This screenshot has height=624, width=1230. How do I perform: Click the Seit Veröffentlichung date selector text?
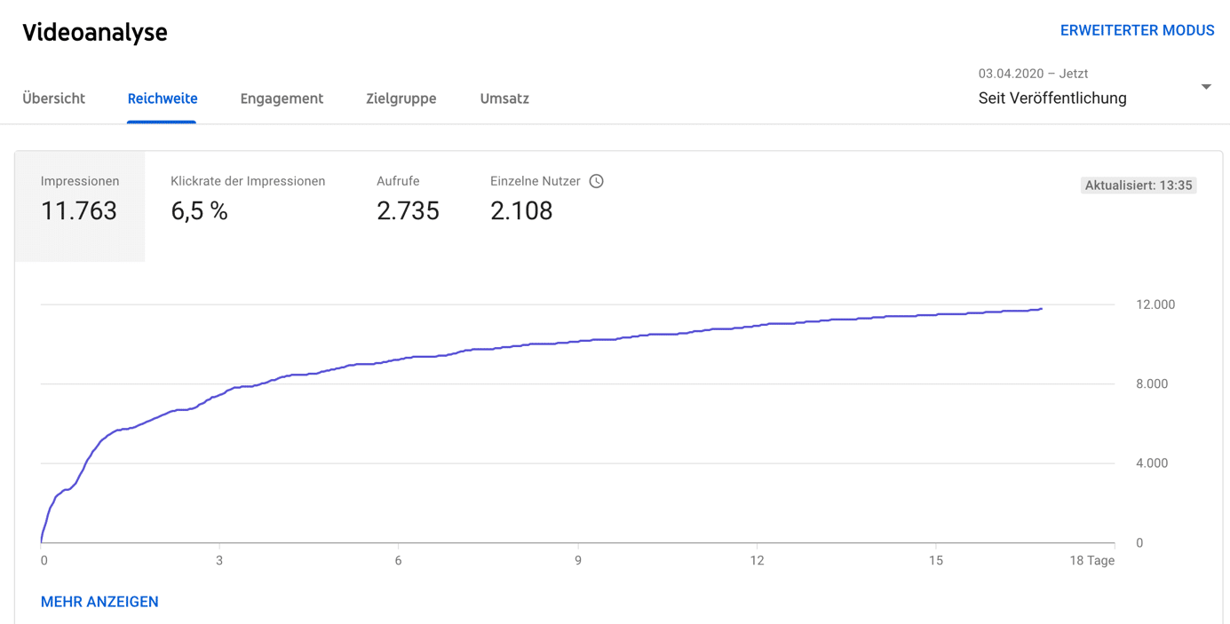[1052, 99]
